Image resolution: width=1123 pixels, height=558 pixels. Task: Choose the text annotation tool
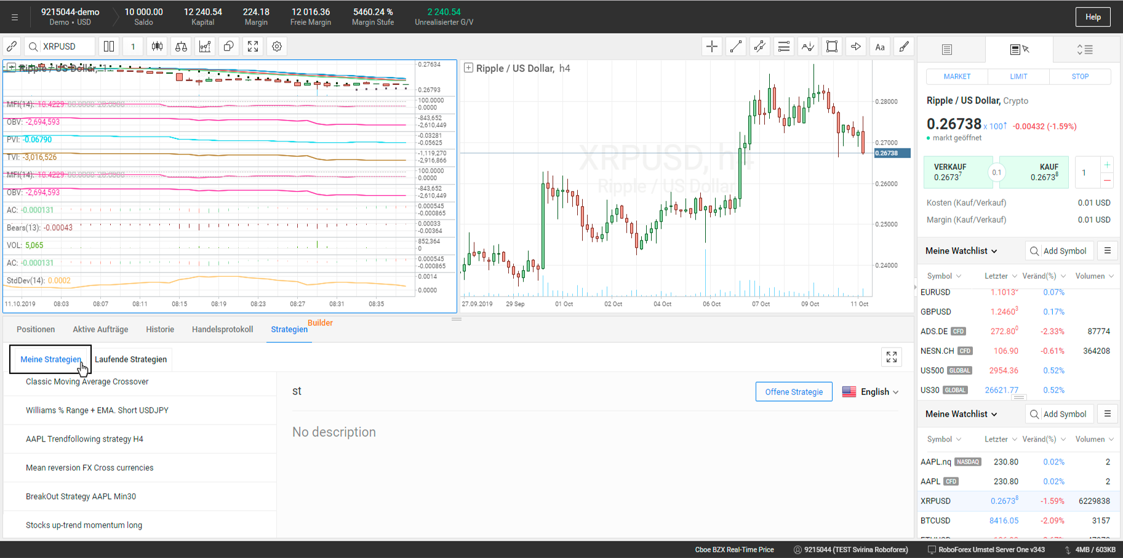pos(880,47)
